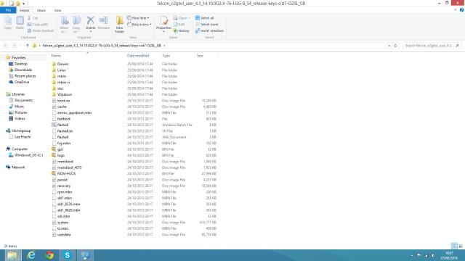Screen dimensions: 465x261
Task: Click the folder path in the address bar
Action: coord(102,46)
